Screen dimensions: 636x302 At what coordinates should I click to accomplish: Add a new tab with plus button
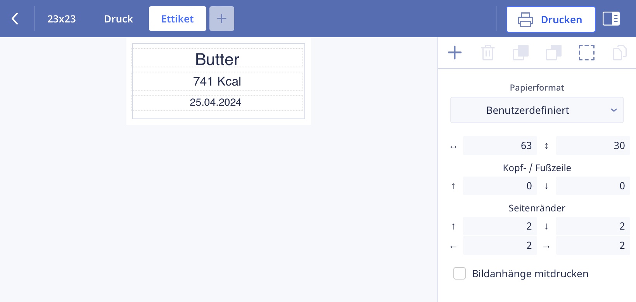coord(221,19)
